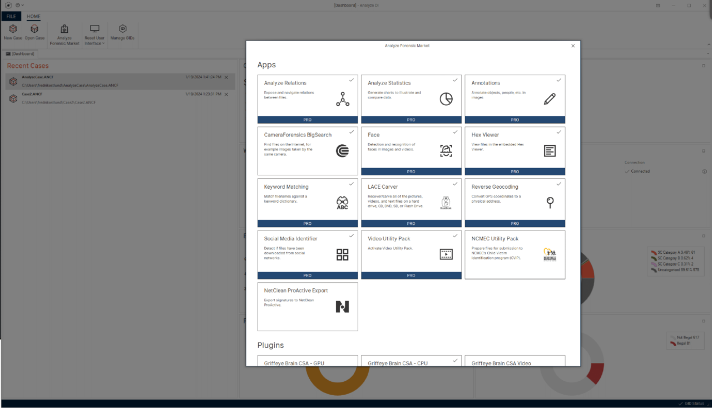Image resolution: width=712 pixels, height=408 pixels.
Task: Select the Reverse Geocoding map pin icon
Action: click(550, 203)
